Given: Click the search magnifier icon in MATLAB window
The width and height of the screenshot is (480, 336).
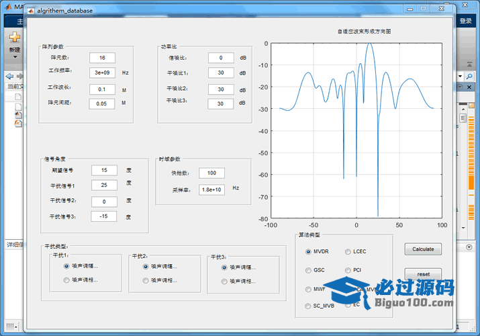Looking at the screenshot, I should click(x=469, y=76).
